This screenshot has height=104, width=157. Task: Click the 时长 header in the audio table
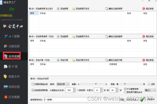click(x=129, y=41)
